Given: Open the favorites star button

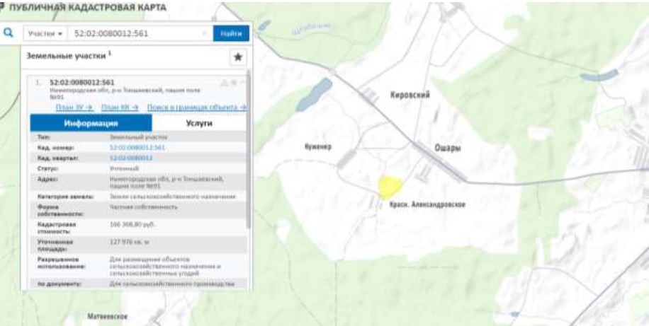Looking at the screenshot, I should click(238, 57).
